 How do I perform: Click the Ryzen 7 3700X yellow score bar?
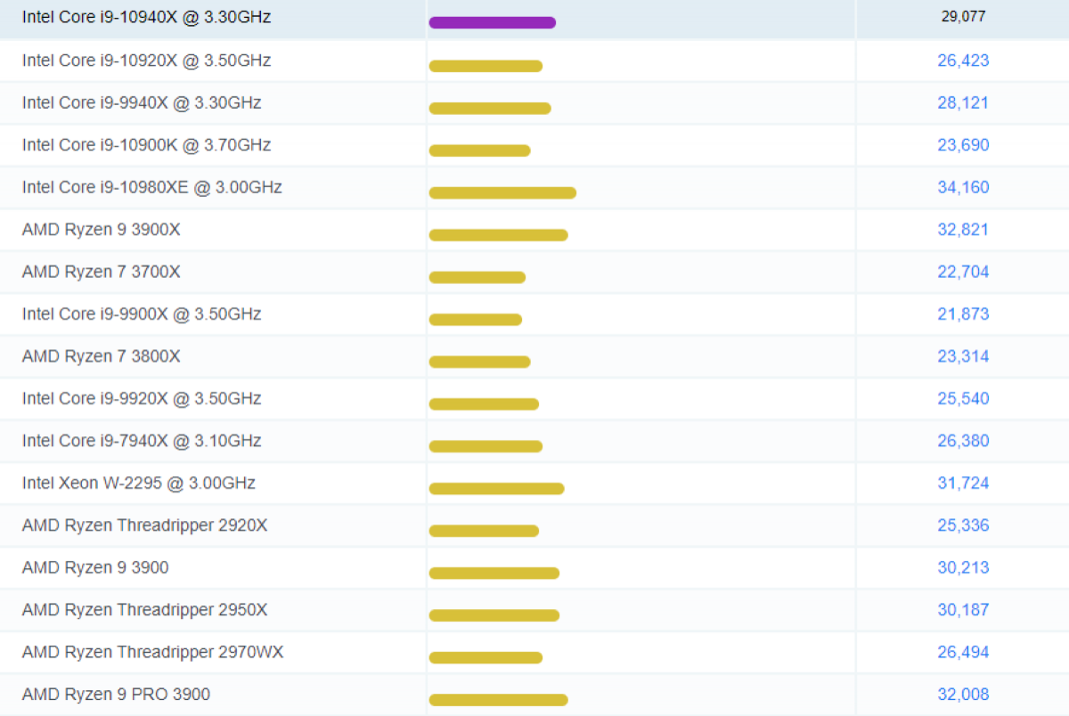[477, 277]
